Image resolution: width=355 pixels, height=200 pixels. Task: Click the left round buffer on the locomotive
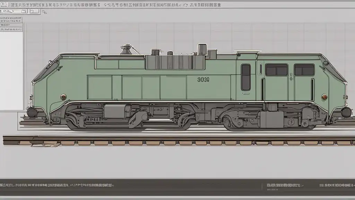point(32,112)
